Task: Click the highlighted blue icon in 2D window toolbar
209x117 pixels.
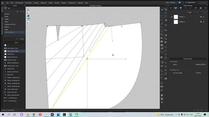Action: point(28,19)
